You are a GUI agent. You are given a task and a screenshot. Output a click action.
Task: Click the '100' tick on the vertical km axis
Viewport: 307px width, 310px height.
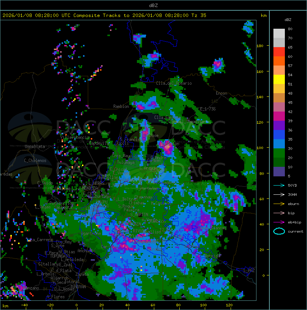tap(260, 148)
